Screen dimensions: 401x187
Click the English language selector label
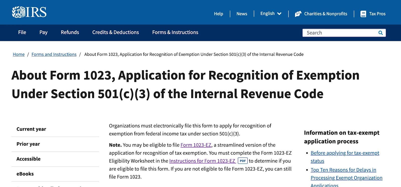point(267,14)
